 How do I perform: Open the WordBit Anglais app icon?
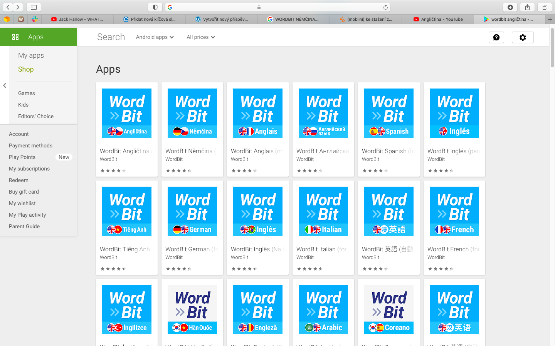258,113
